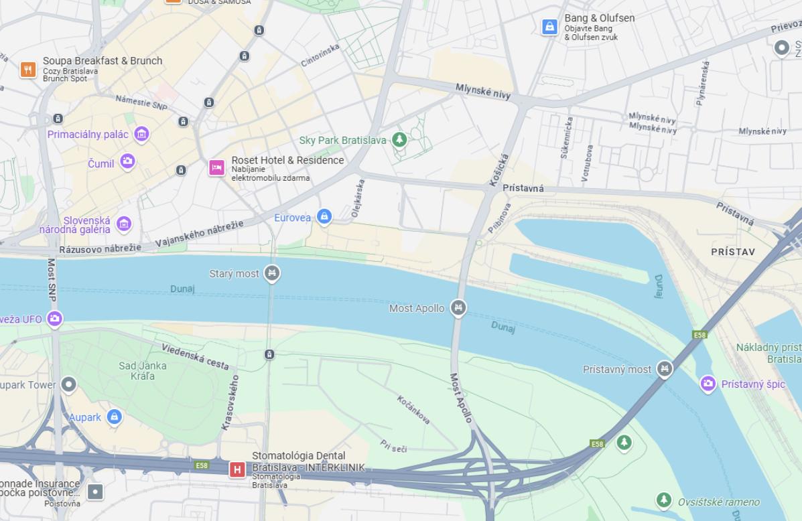Select the Ovsištské rameno park marker
The width and height of the screenshot is (802, 521).
(664, 500)
